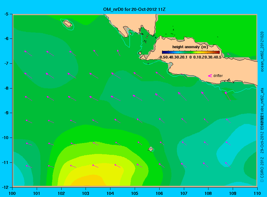Click the green middle of the height anomaly color bar
267x197 pixels.
[x=191, y=52]
